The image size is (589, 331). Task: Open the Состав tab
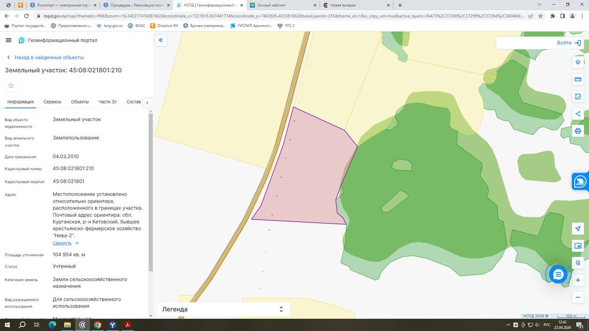click(134, 102)
